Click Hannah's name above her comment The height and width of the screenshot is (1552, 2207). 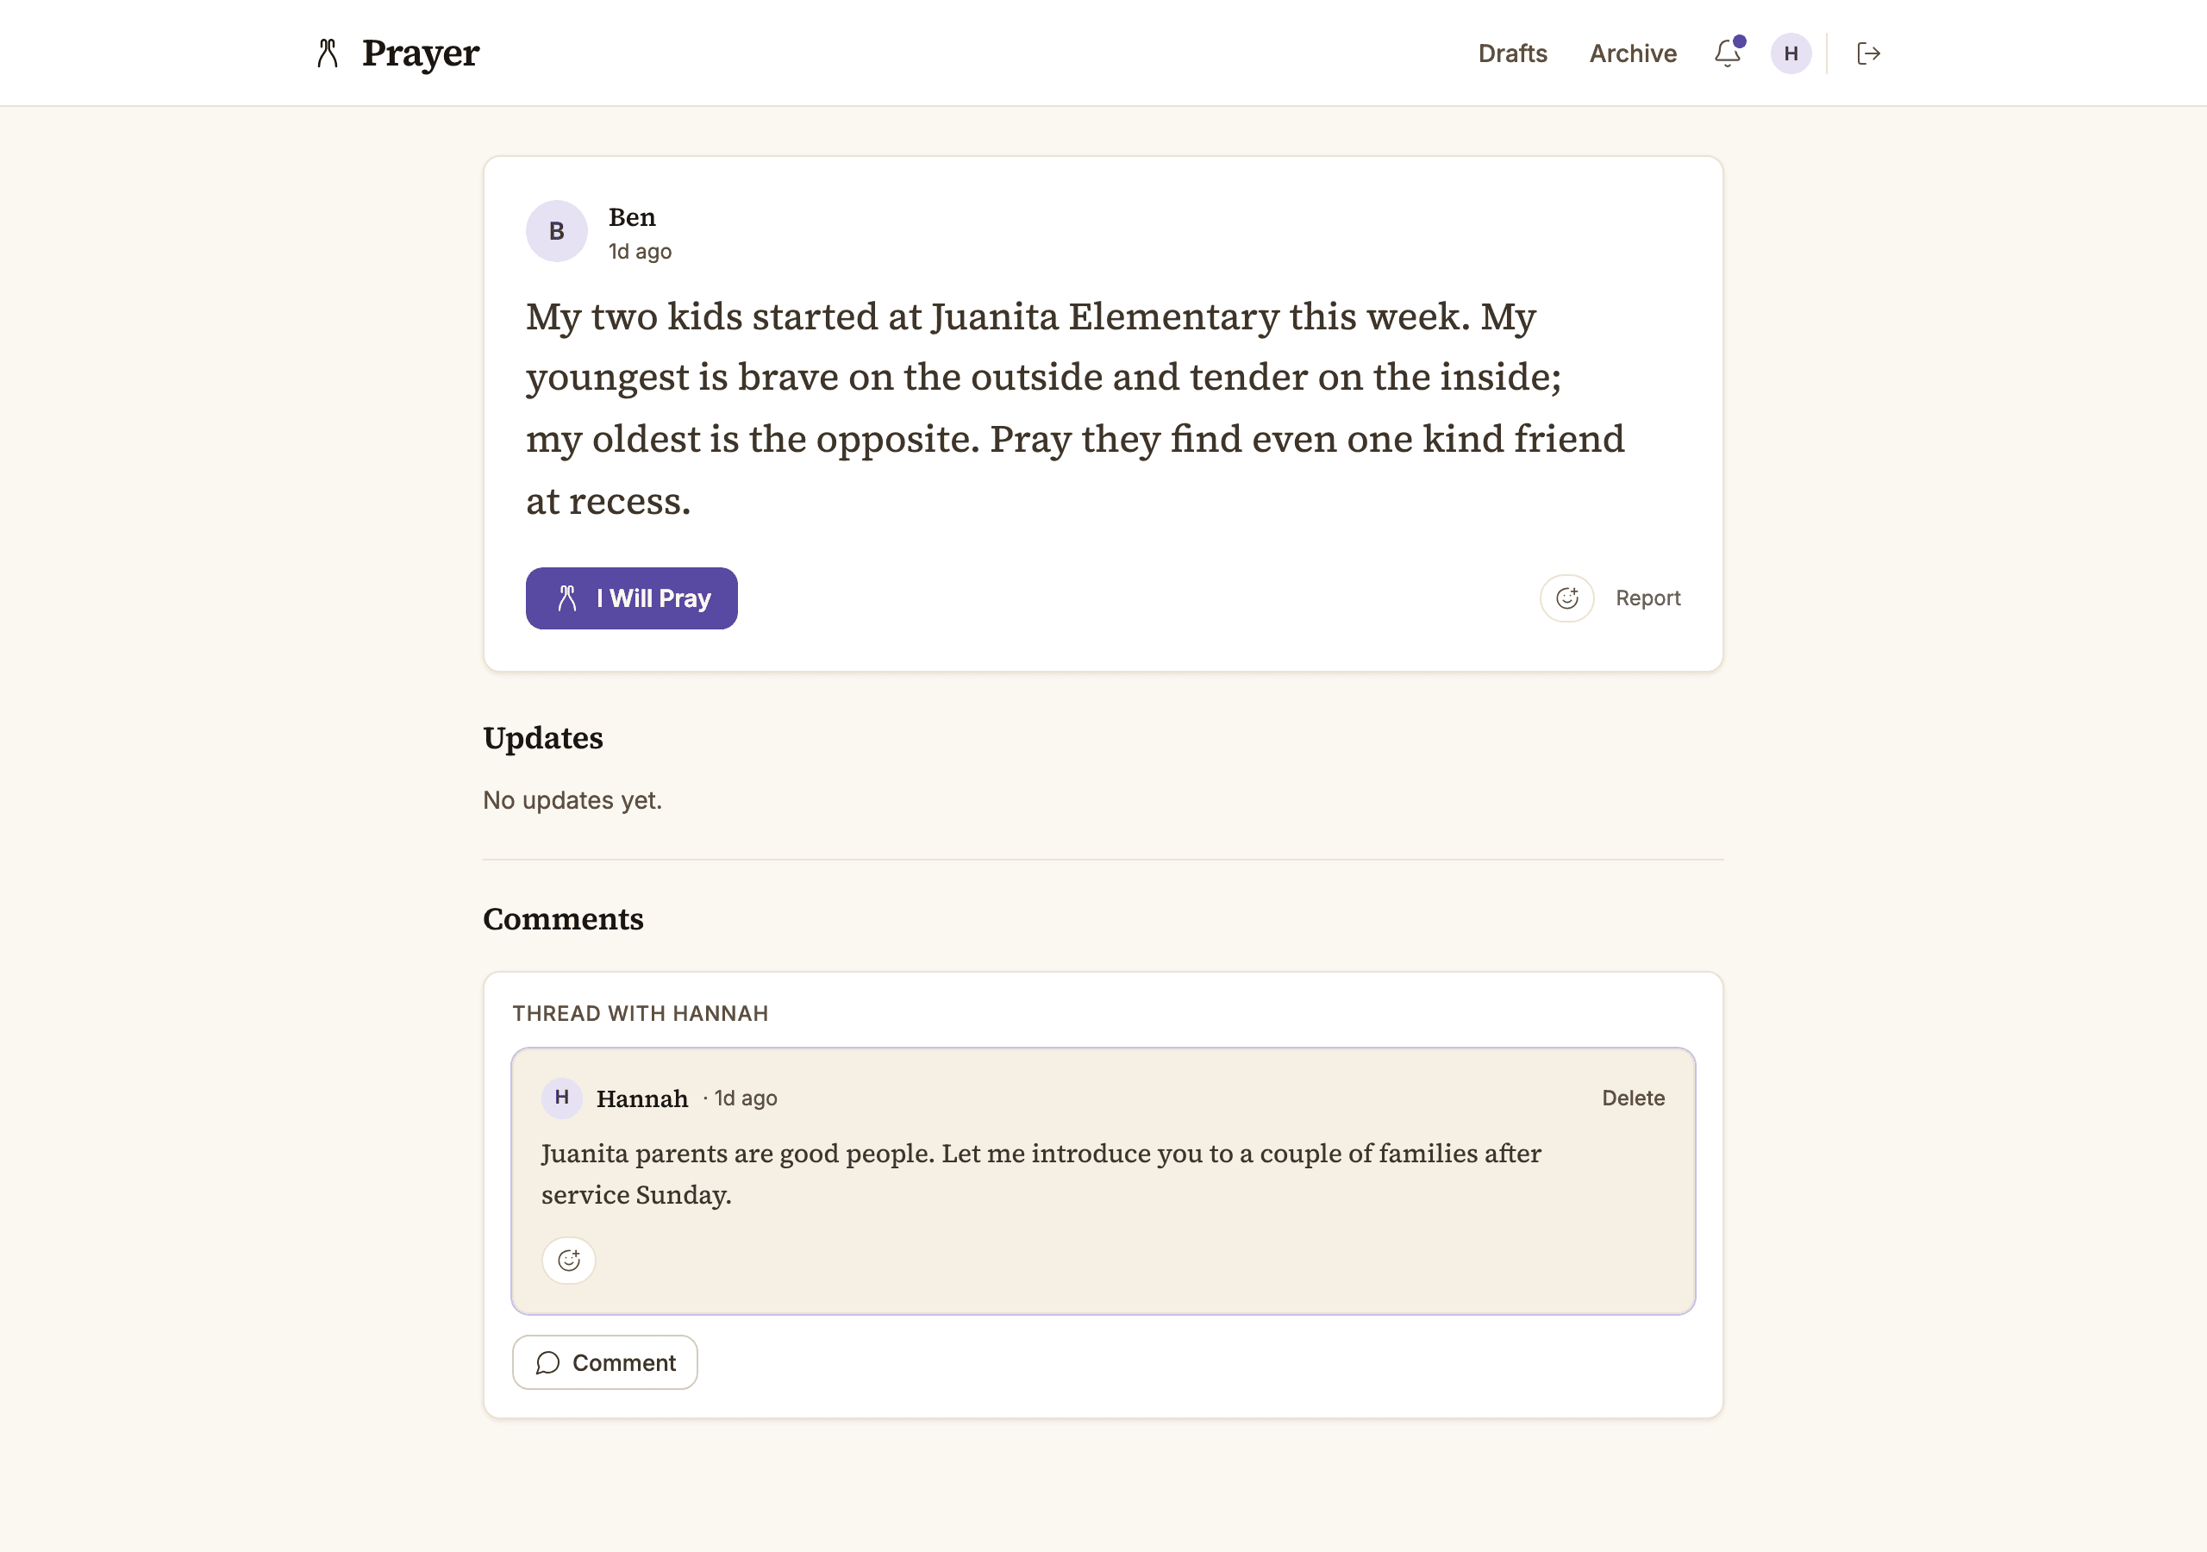click(642, 1098)
